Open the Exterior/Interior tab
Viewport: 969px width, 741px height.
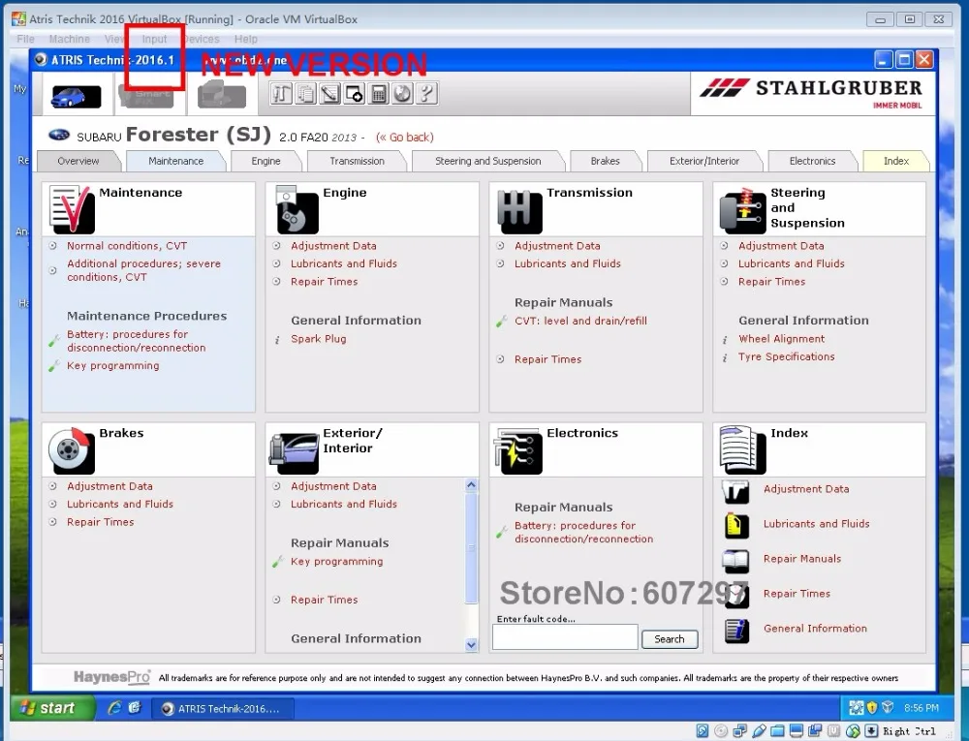coord(703,161)
